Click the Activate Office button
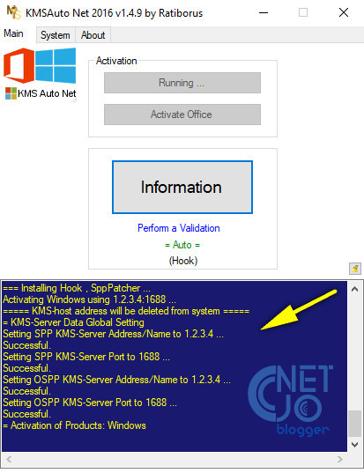364x473 pixels. tap(182, 115)
